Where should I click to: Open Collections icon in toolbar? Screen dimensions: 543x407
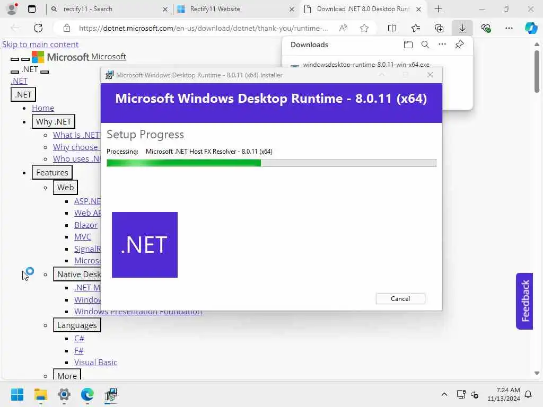pos(439,28)
